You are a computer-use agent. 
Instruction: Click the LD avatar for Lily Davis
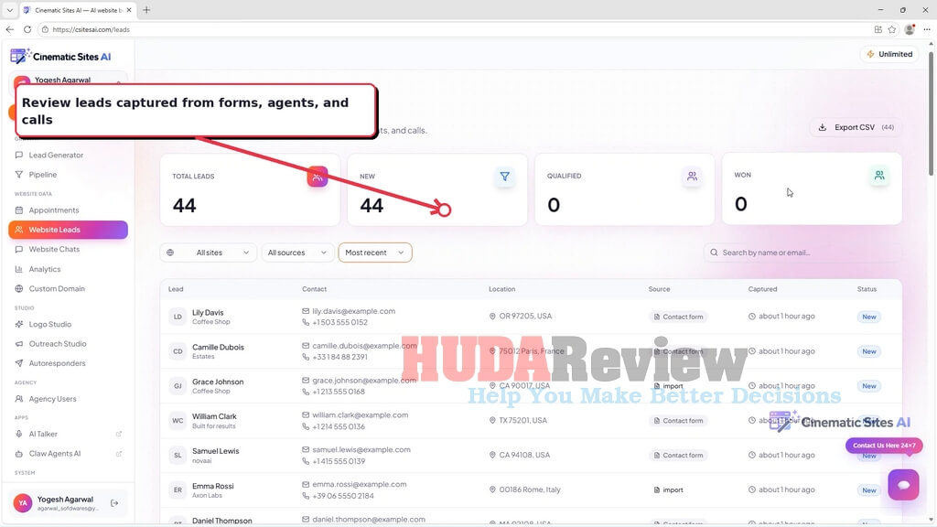pyautogui.click(x=178, y=317)
